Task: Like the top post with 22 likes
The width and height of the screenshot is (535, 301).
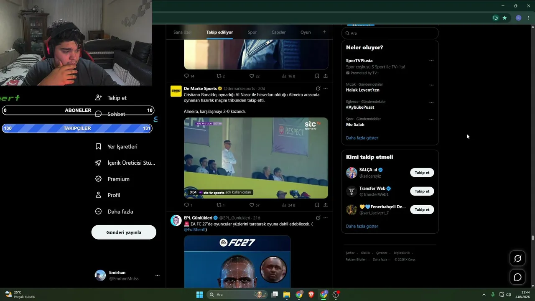Action: 252,76
